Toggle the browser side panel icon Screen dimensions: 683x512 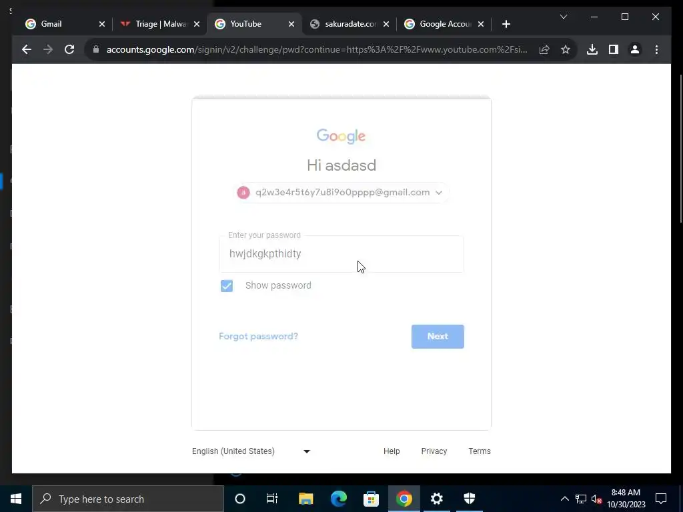pos(614,49)
